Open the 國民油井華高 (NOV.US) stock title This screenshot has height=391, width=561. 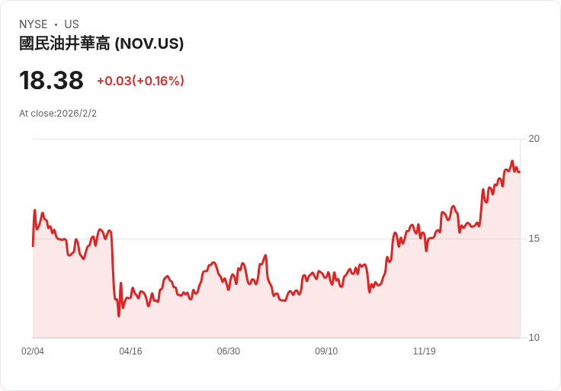pyautogui.click(x=101, y=43)
